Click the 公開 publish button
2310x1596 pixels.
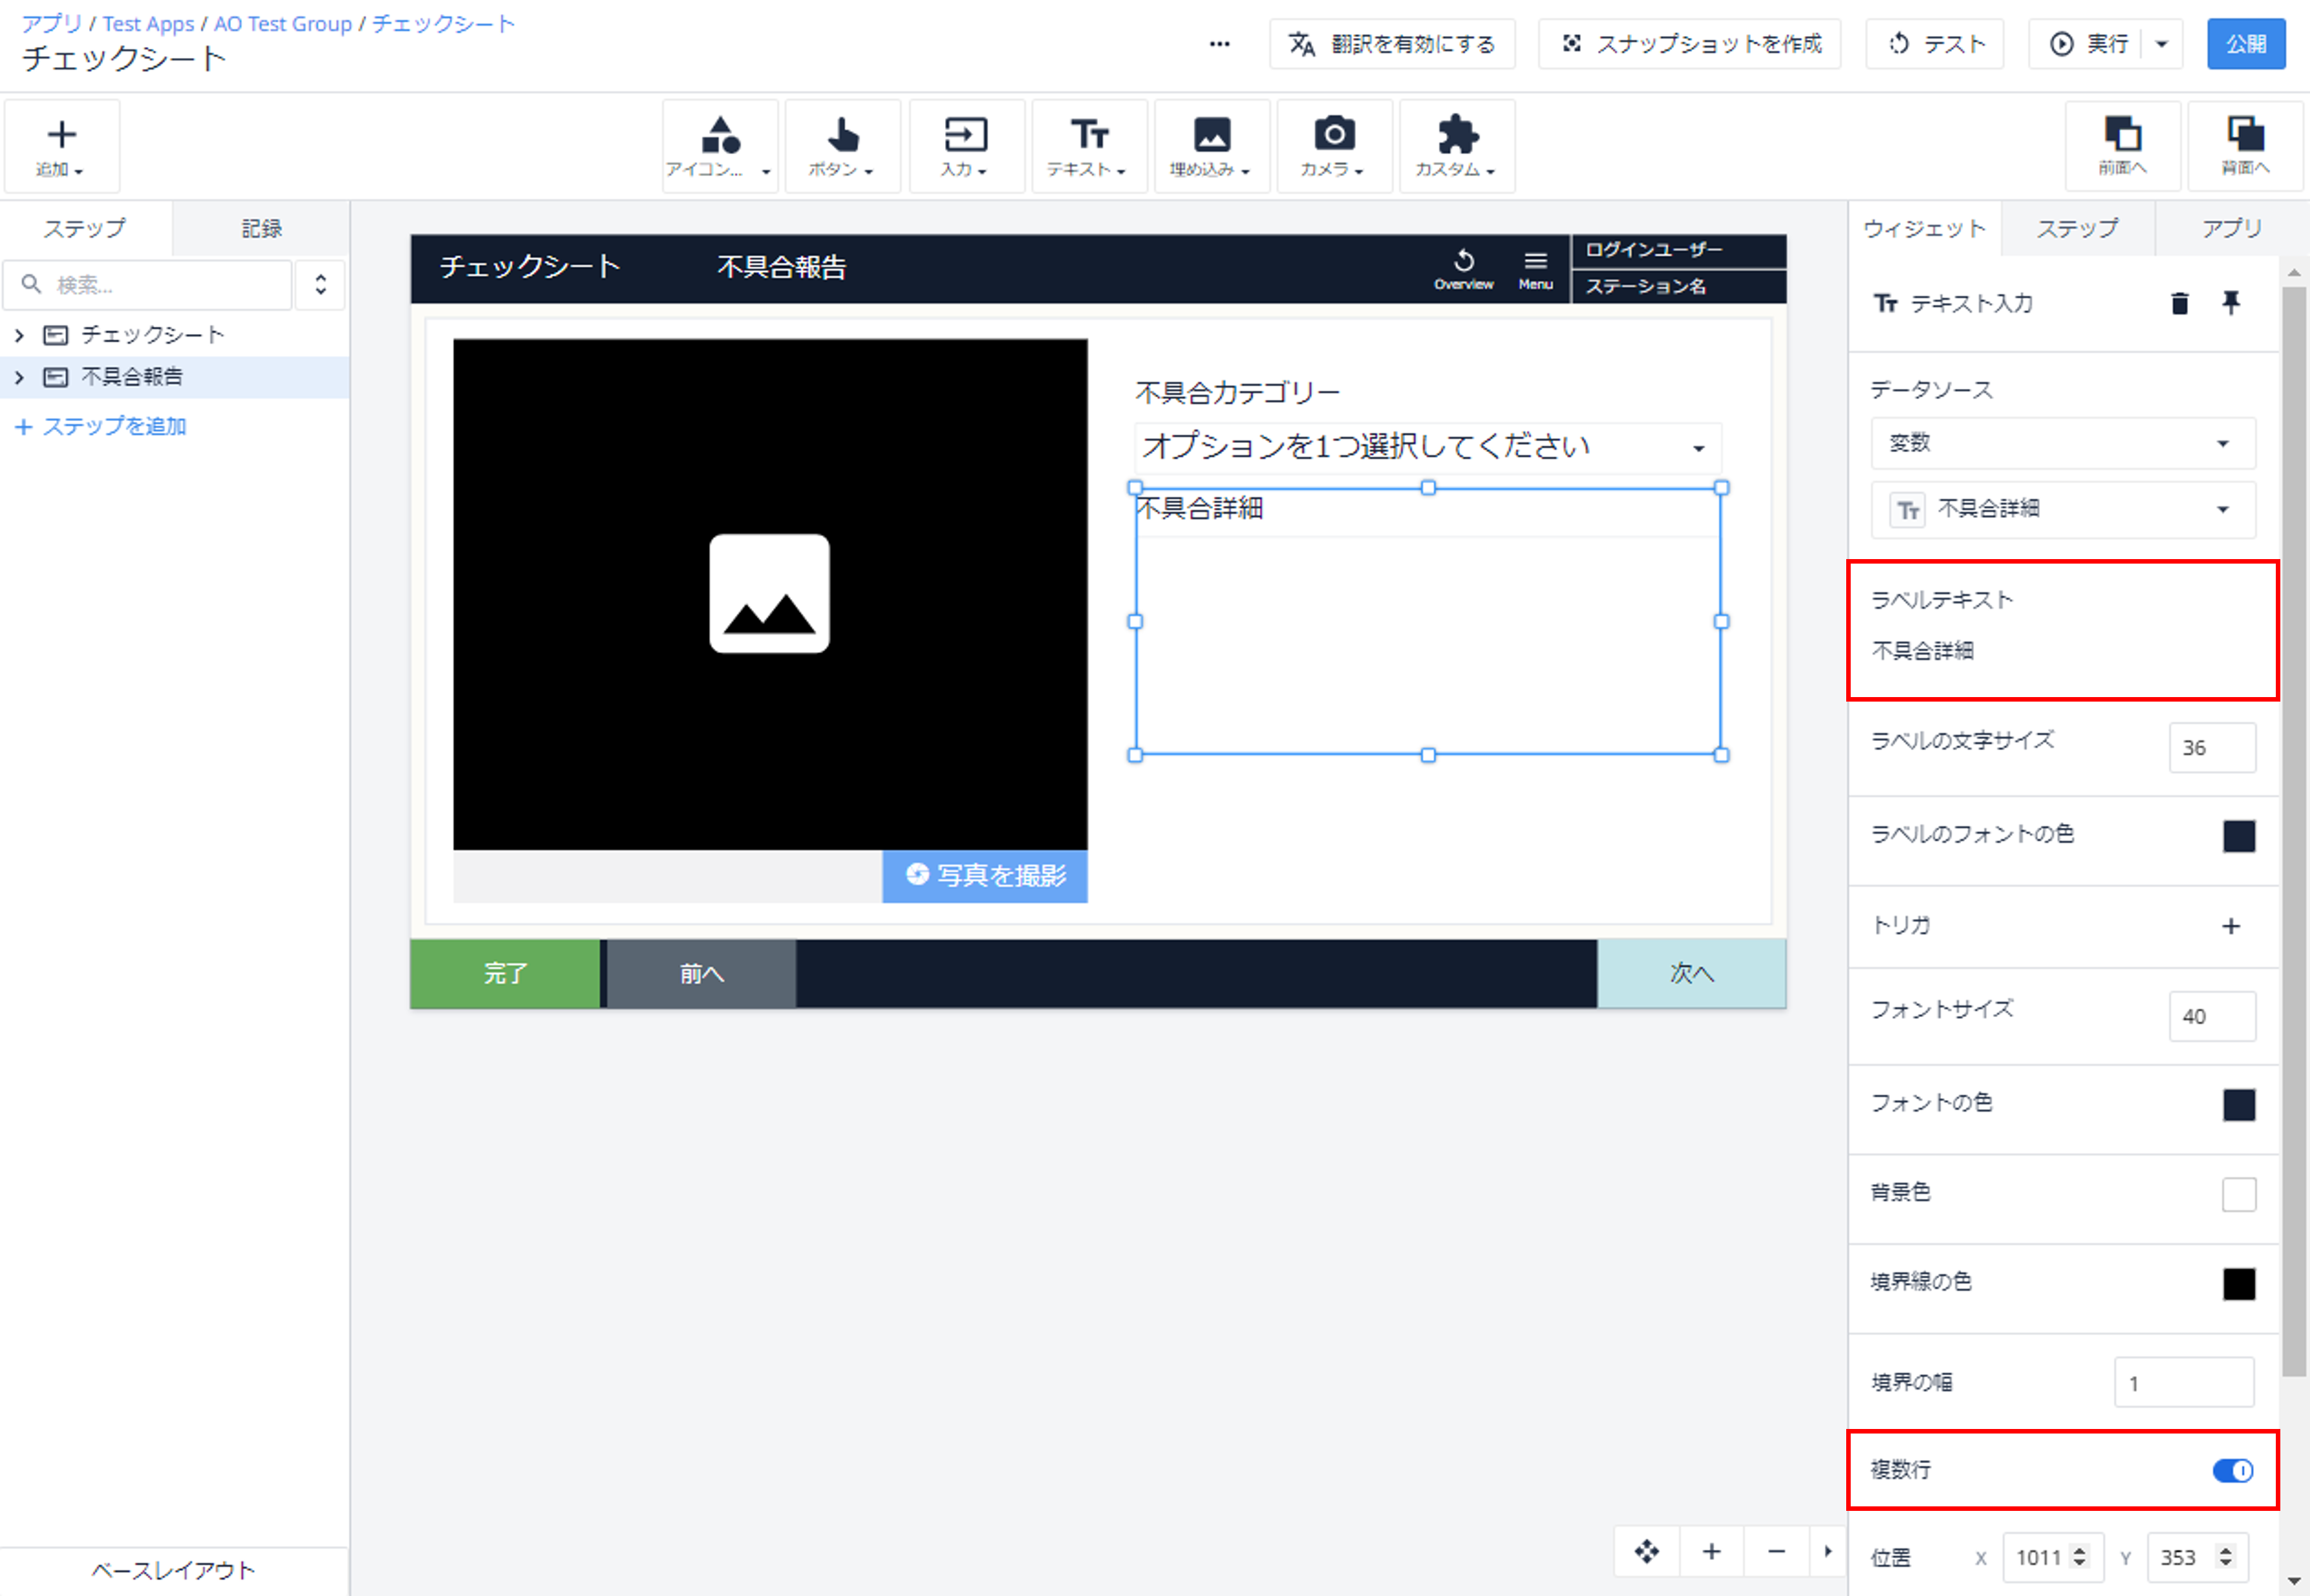[2246, 44]
